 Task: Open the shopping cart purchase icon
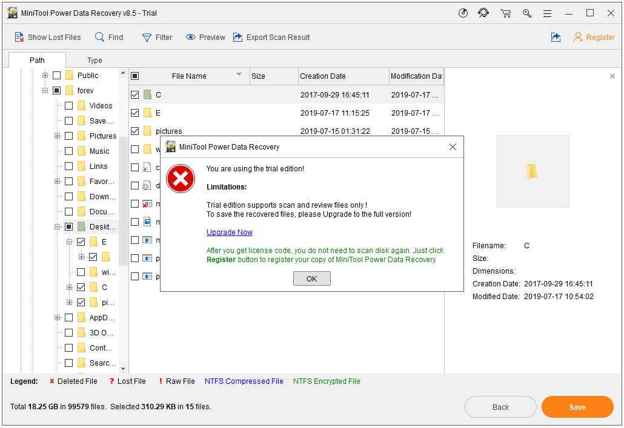click(506, 13)
